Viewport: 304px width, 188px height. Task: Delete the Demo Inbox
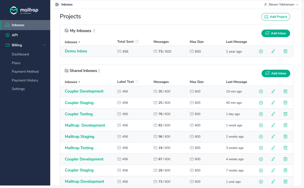coord(285,51)
